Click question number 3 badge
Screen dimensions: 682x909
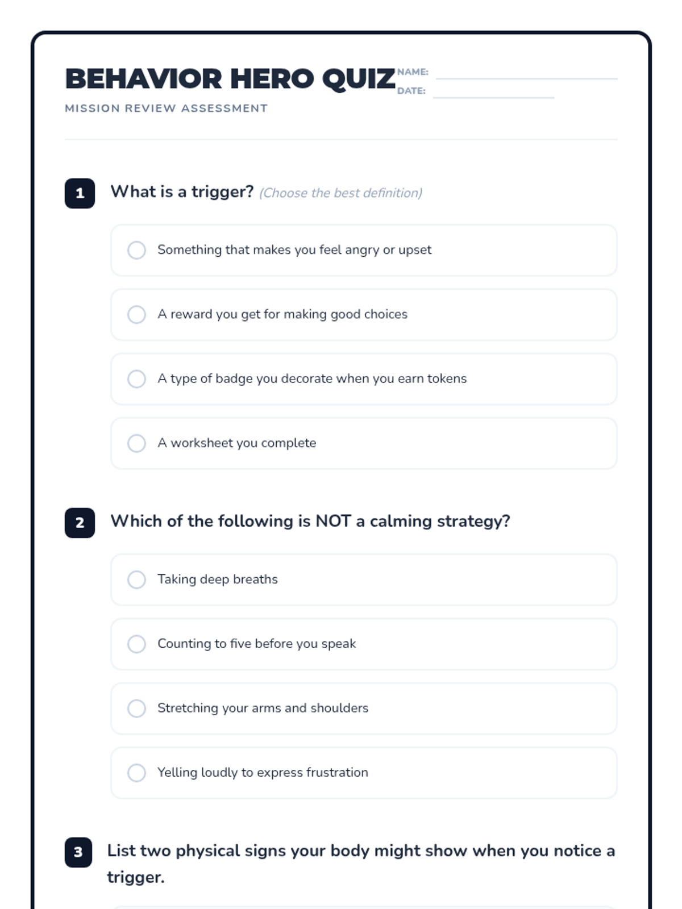point(78,852)
